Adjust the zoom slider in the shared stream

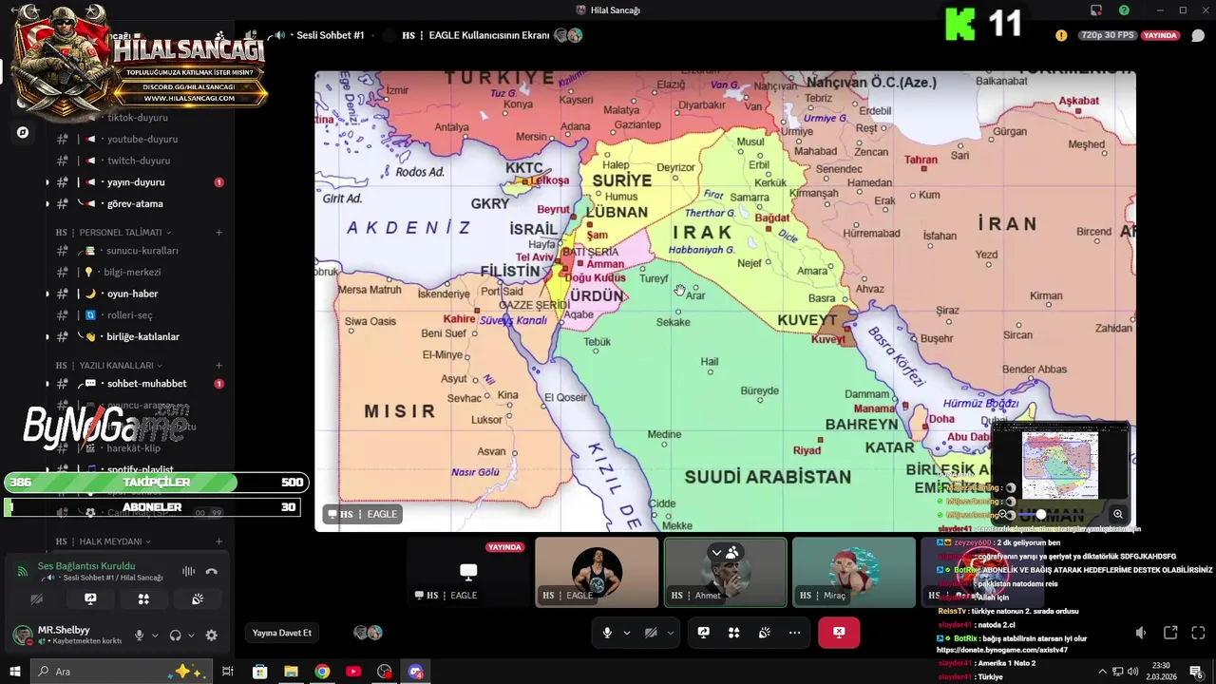pyautogui.click(x=1040, y=514)
